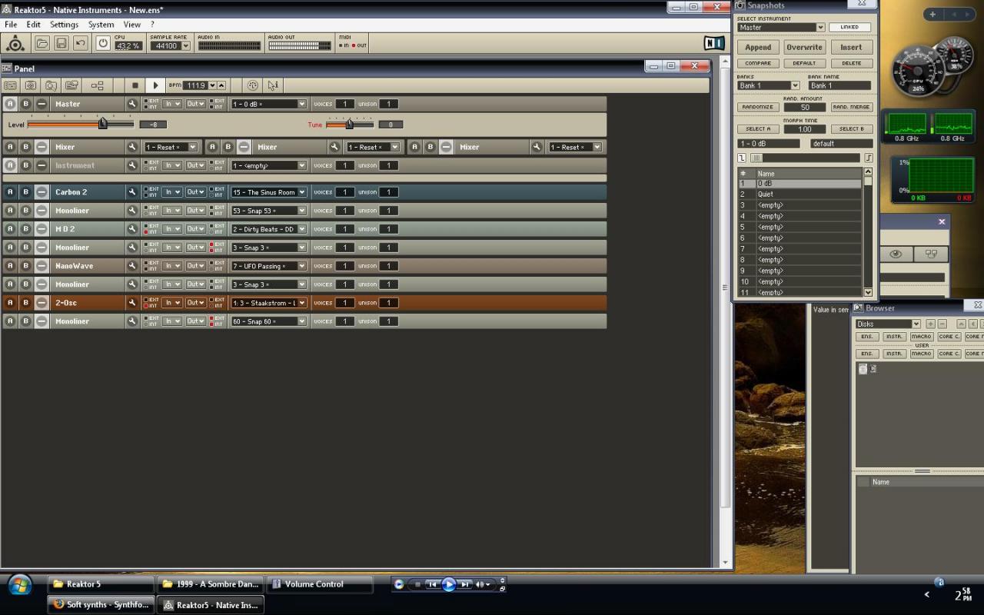Open the Out dropdown on the NanoWave row

tap(196, 266)
